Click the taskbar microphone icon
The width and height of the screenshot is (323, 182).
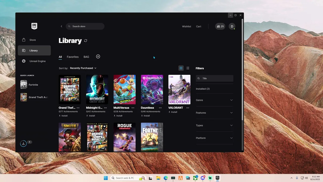[x=297, y=178]
